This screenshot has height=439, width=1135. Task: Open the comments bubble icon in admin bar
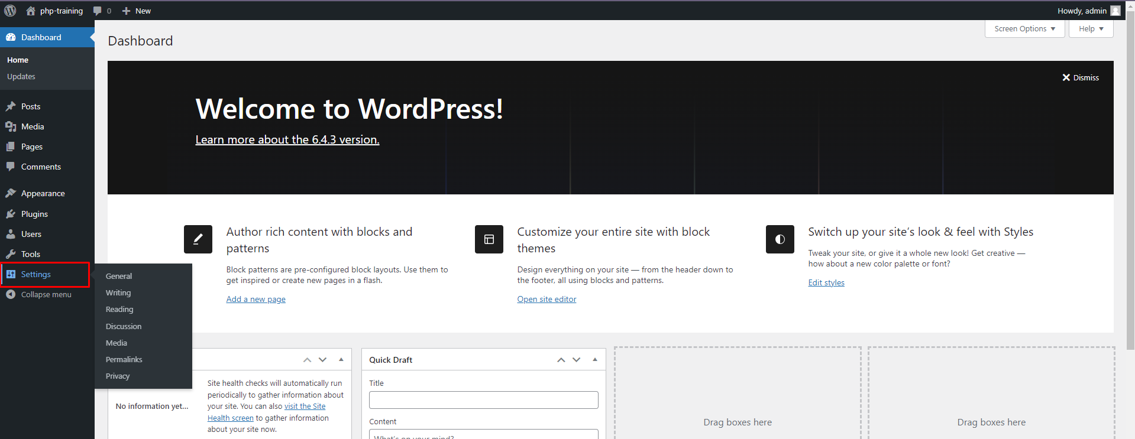coord(98,11)
